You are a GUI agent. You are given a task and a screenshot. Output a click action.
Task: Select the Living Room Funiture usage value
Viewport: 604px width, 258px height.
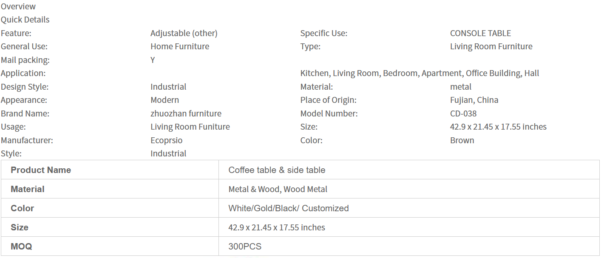(x=190, y=127)
